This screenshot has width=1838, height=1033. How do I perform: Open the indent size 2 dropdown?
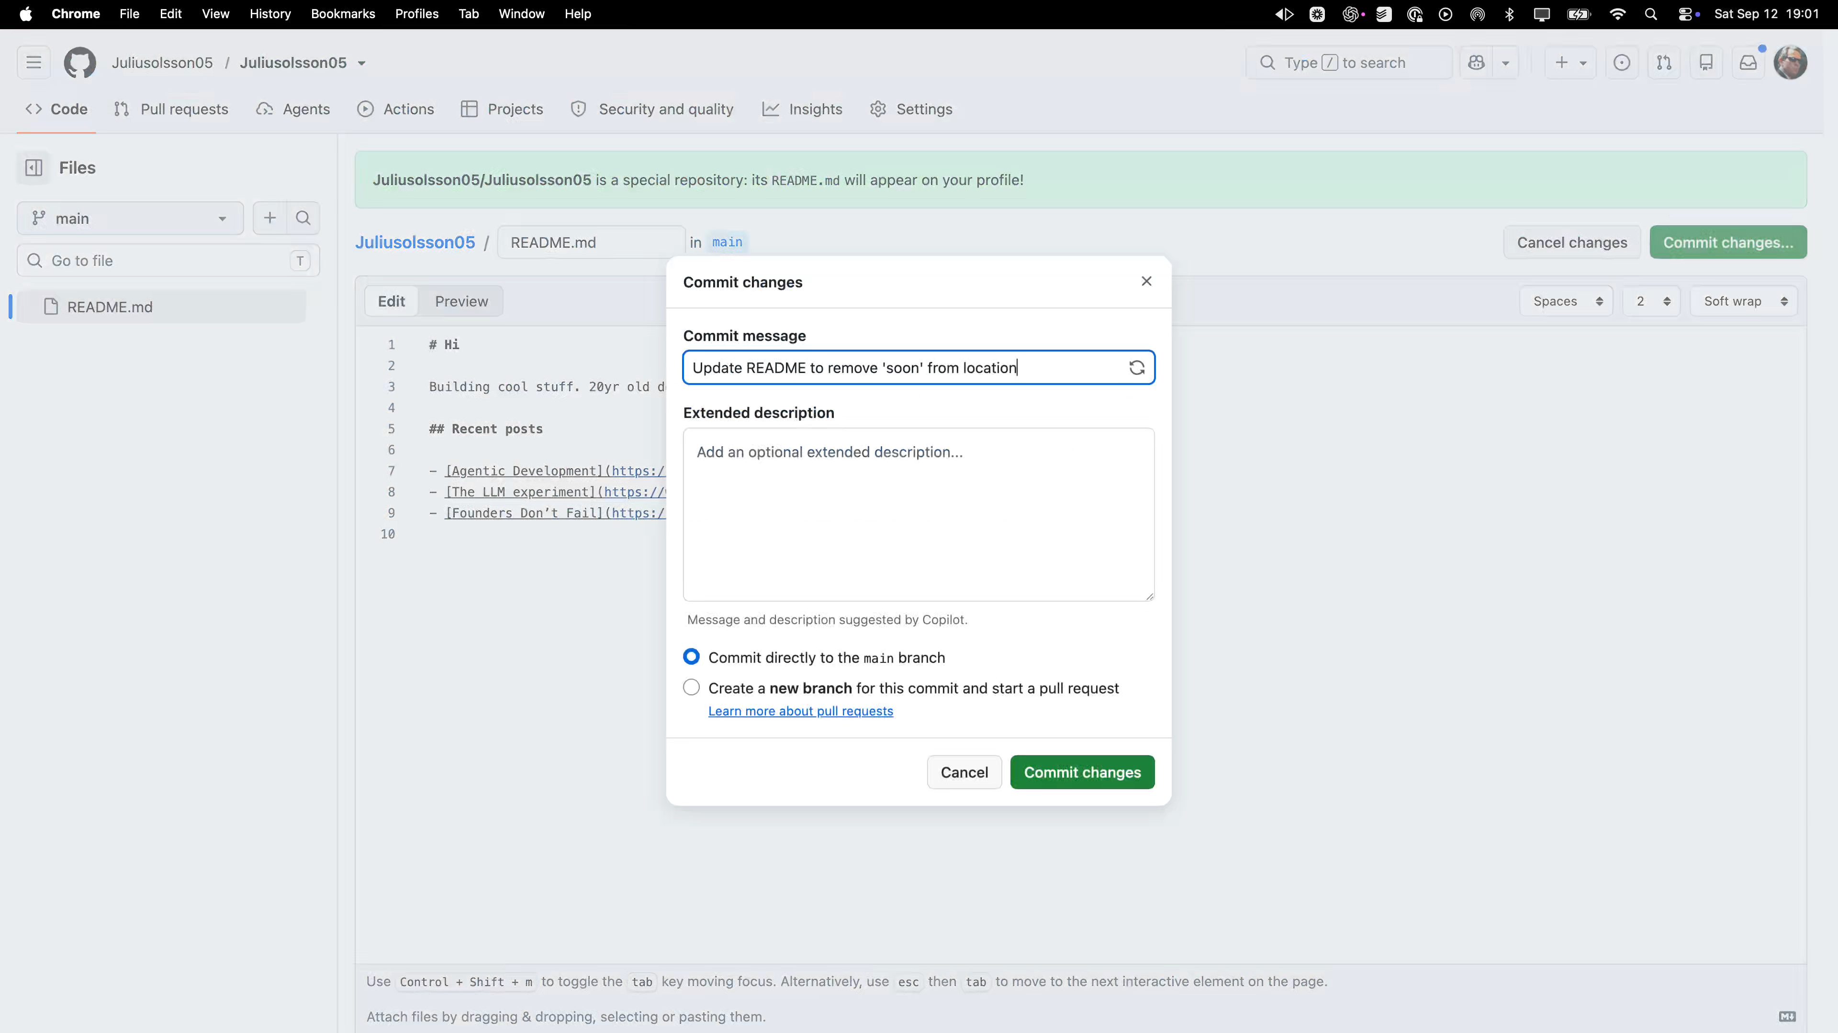coord(1652,301)
